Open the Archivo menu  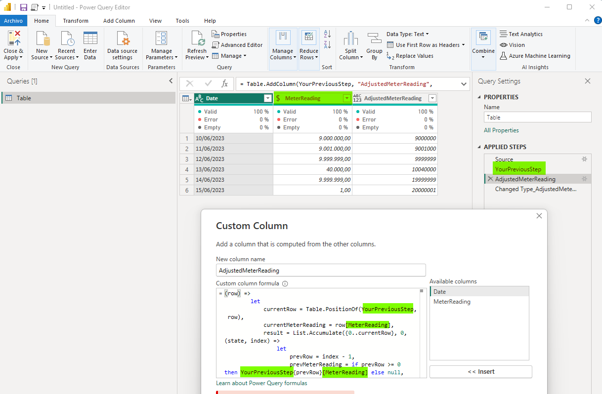(14, 21)
